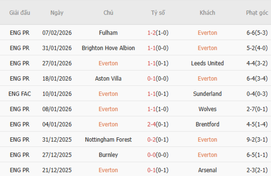The image size is (271, 176).
Task: Click the 0-0(0-0) Burnley match score
Action: 158,155
